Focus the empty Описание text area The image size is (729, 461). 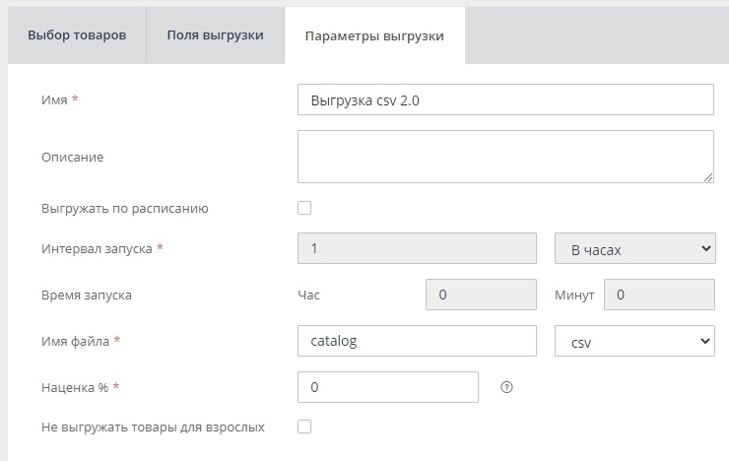tap(504, 157)
